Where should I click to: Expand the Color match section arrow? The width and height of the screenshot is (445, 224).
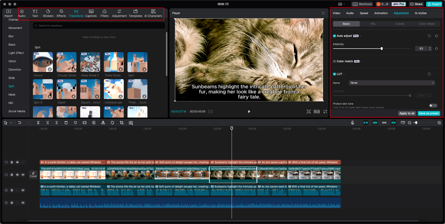tap(362, 61)
